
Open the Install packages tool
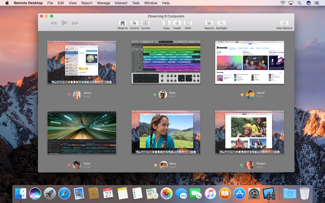click(177, 23)
